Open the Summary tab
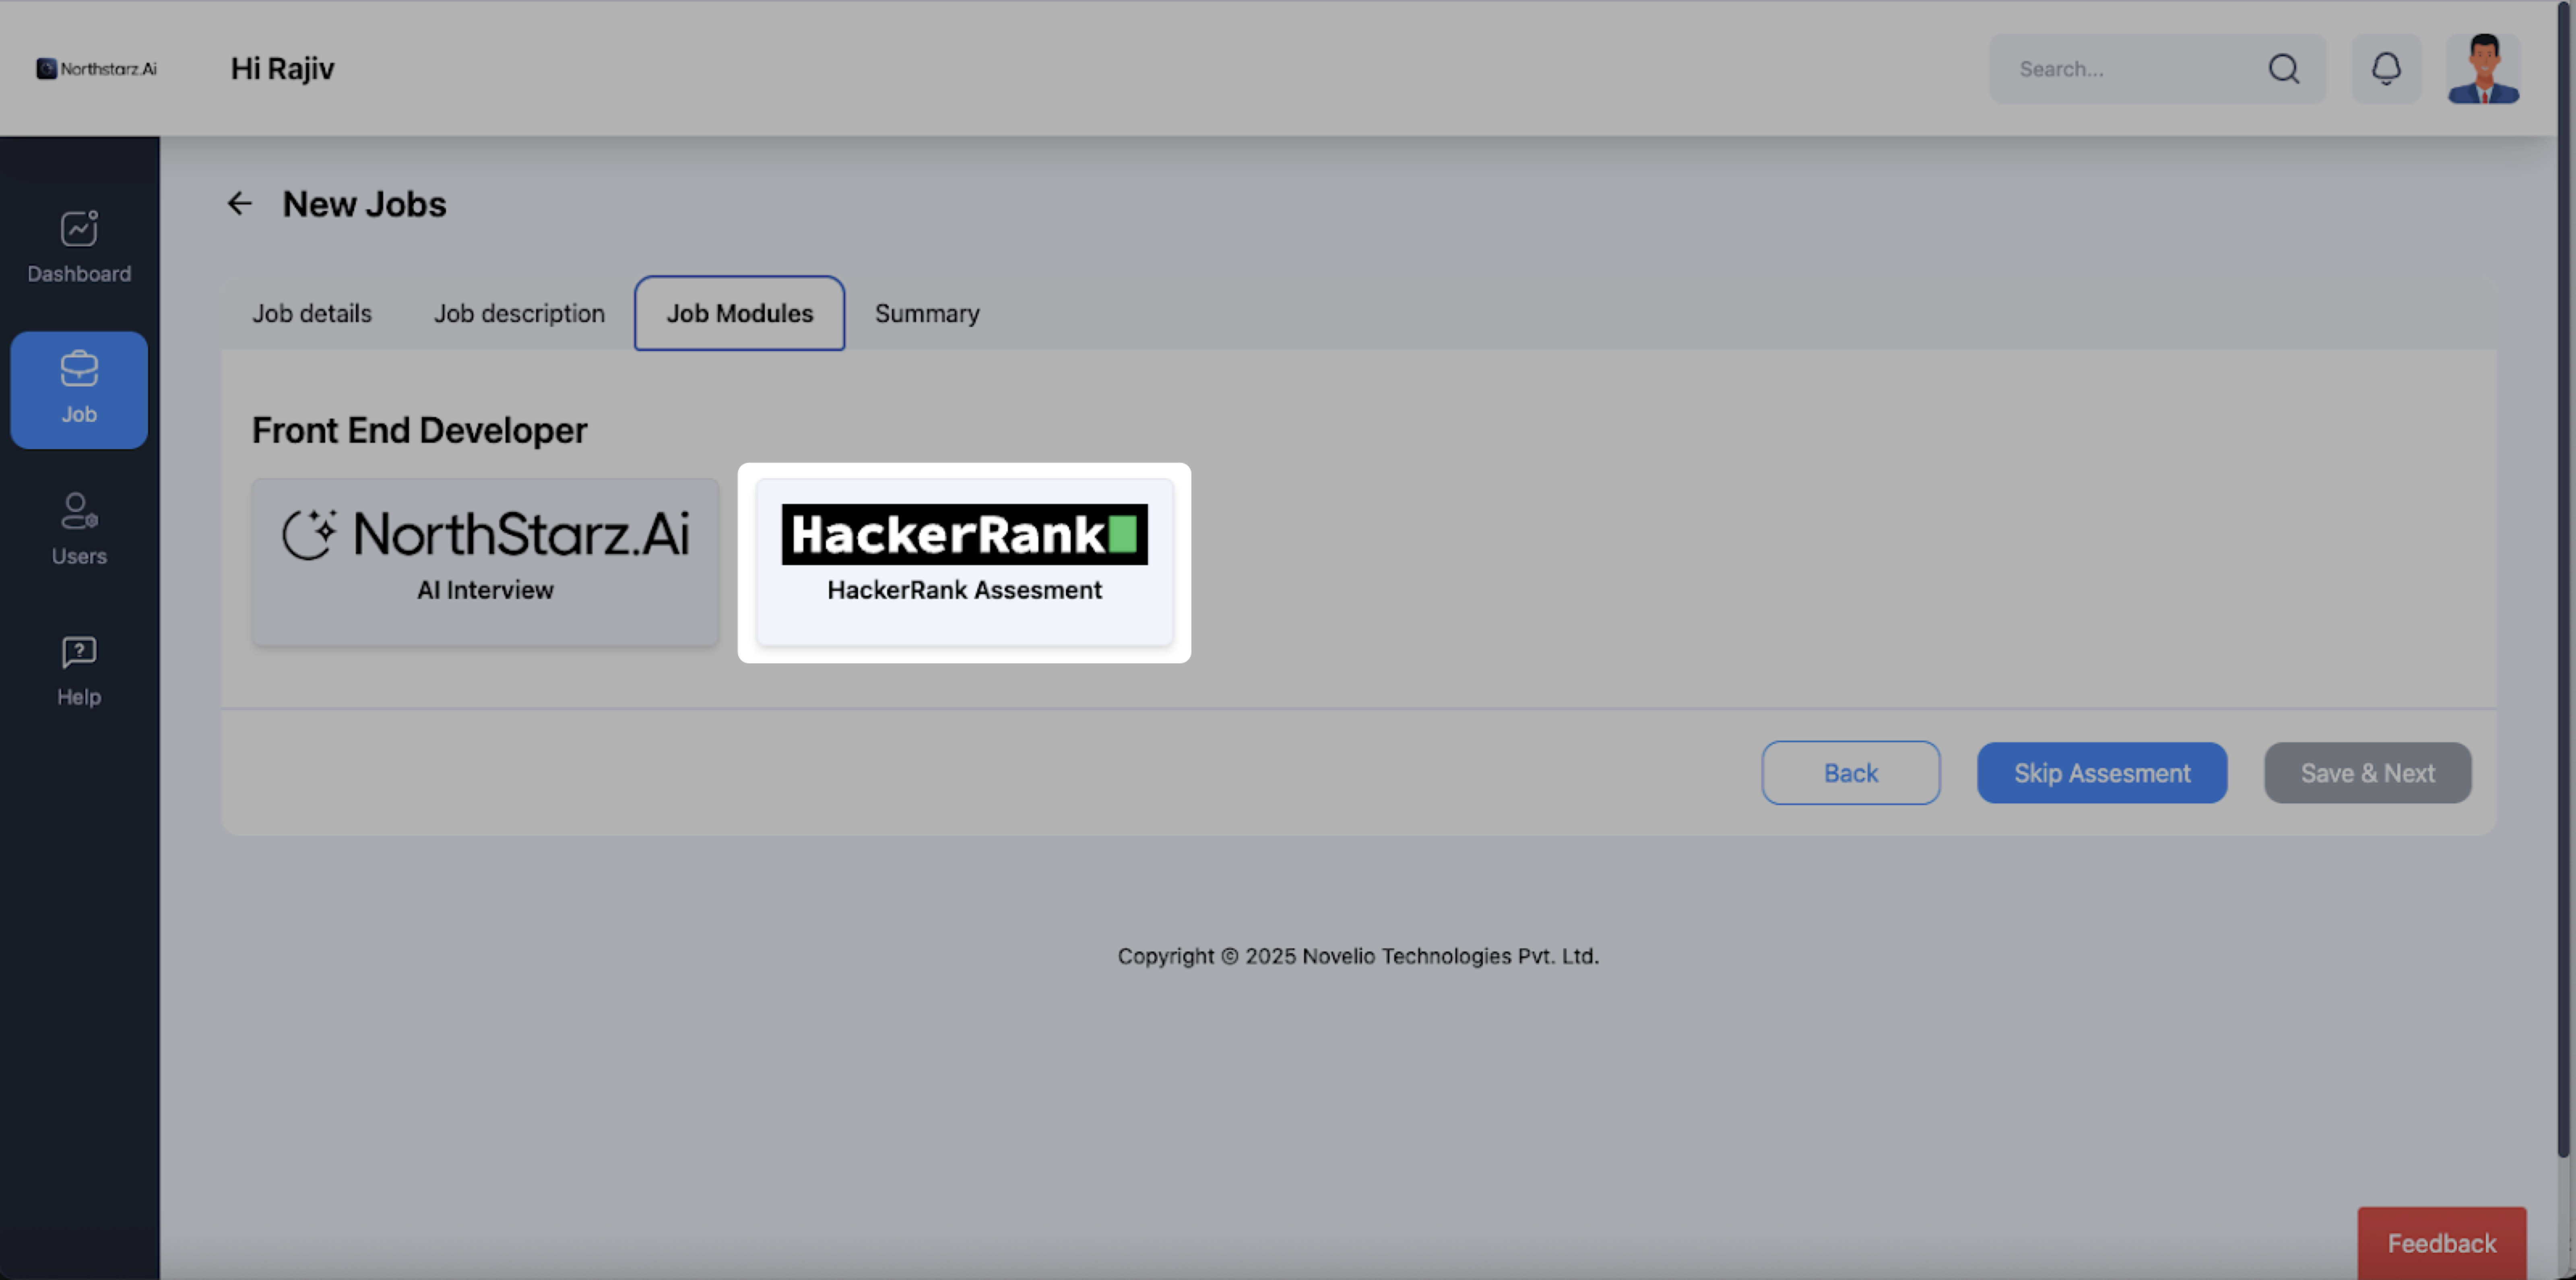 pos(927,313)
